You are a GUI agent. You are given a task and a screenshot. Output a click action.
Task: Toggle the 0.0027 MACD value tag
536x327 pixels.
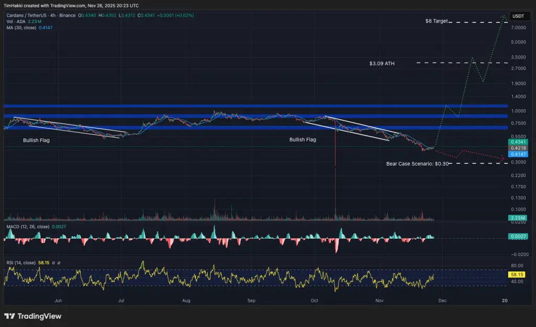tap(517, 236)
